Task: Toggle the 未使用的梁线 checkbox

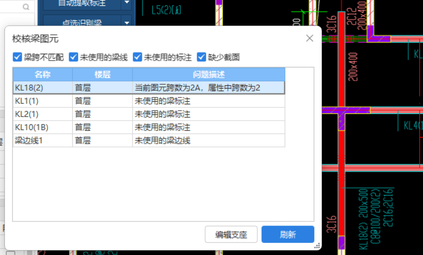Action: (x=73, y=57)
